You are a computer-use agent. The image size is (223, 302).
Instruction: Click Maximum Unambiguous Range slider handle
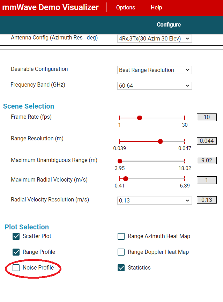click(120, 161)
